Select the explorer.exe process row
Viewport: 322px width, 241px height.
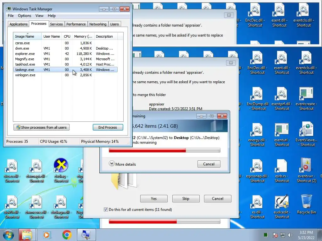point(65,54)
